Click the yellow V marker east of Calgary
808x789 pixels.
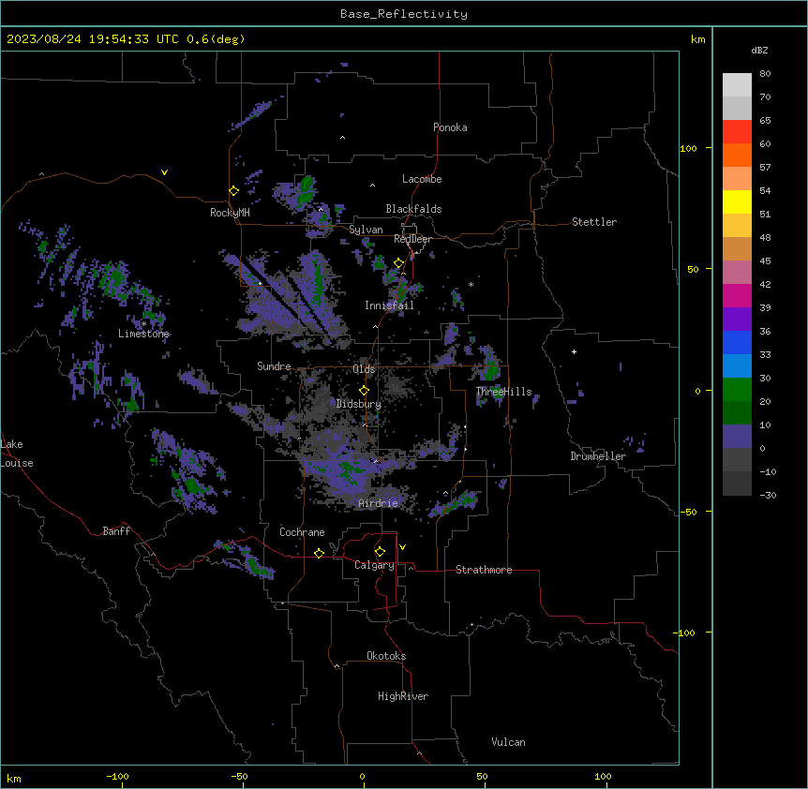click(x=402, y=547)
